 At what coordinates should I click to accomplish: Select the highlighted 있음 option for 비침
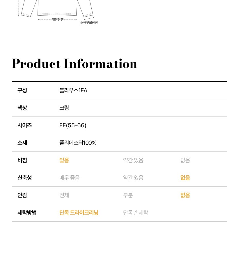coord(64,160)
